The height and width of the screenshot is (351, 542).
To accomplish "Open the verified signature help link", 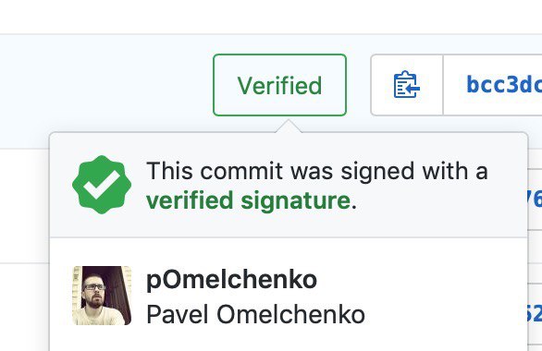I will tap(248, 200).
